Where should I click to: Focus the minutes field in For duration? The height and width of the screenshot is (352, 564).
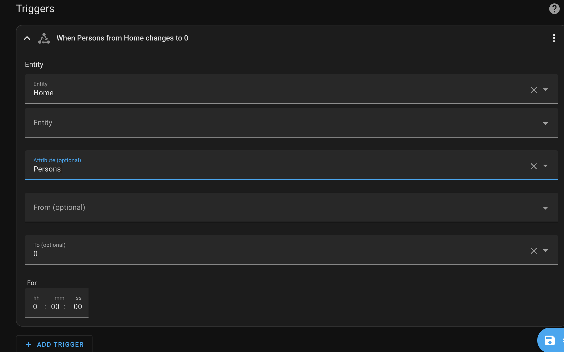tap(55, 306)
